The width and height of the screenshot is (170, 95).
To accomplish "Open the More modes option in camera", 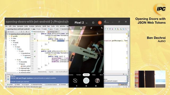I will [101, 75].
